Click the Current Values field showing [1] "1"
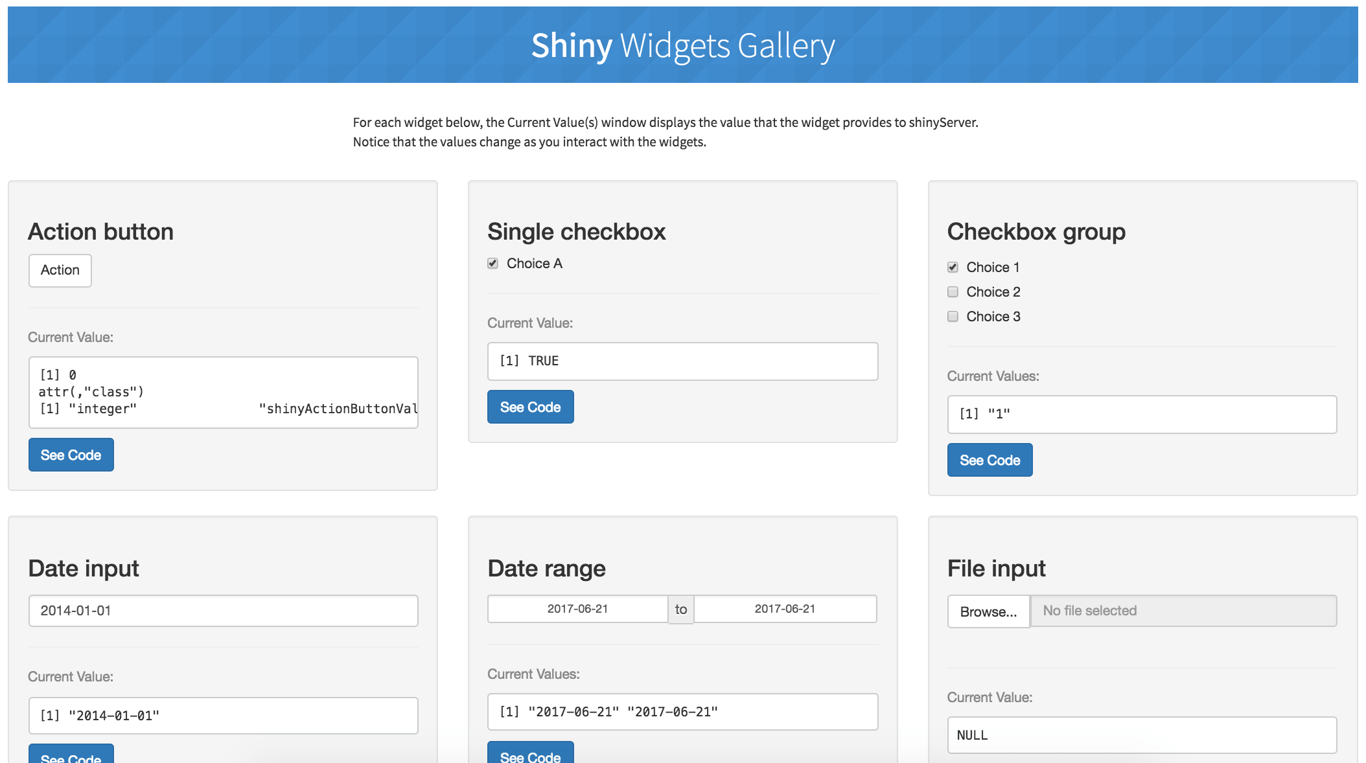Screen dimensions: 1366x763 (1142, 414)
